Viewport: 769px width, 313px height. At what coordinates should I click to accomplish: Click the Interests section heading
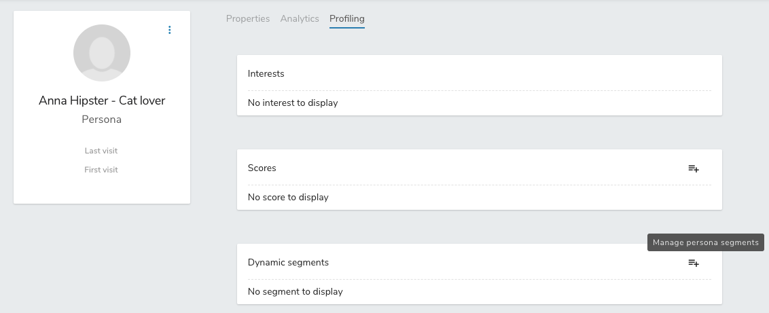point(266,73)
